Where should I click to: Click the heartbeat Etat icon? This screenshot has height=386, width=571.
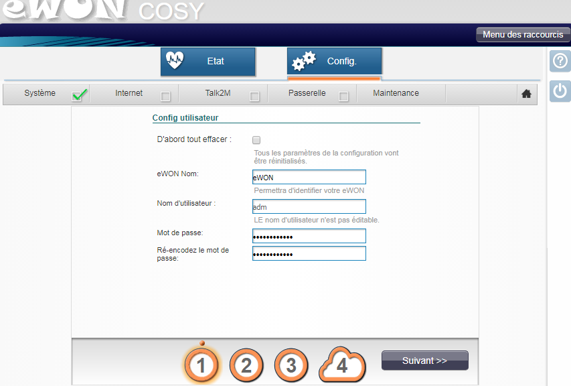click(175, 61)
